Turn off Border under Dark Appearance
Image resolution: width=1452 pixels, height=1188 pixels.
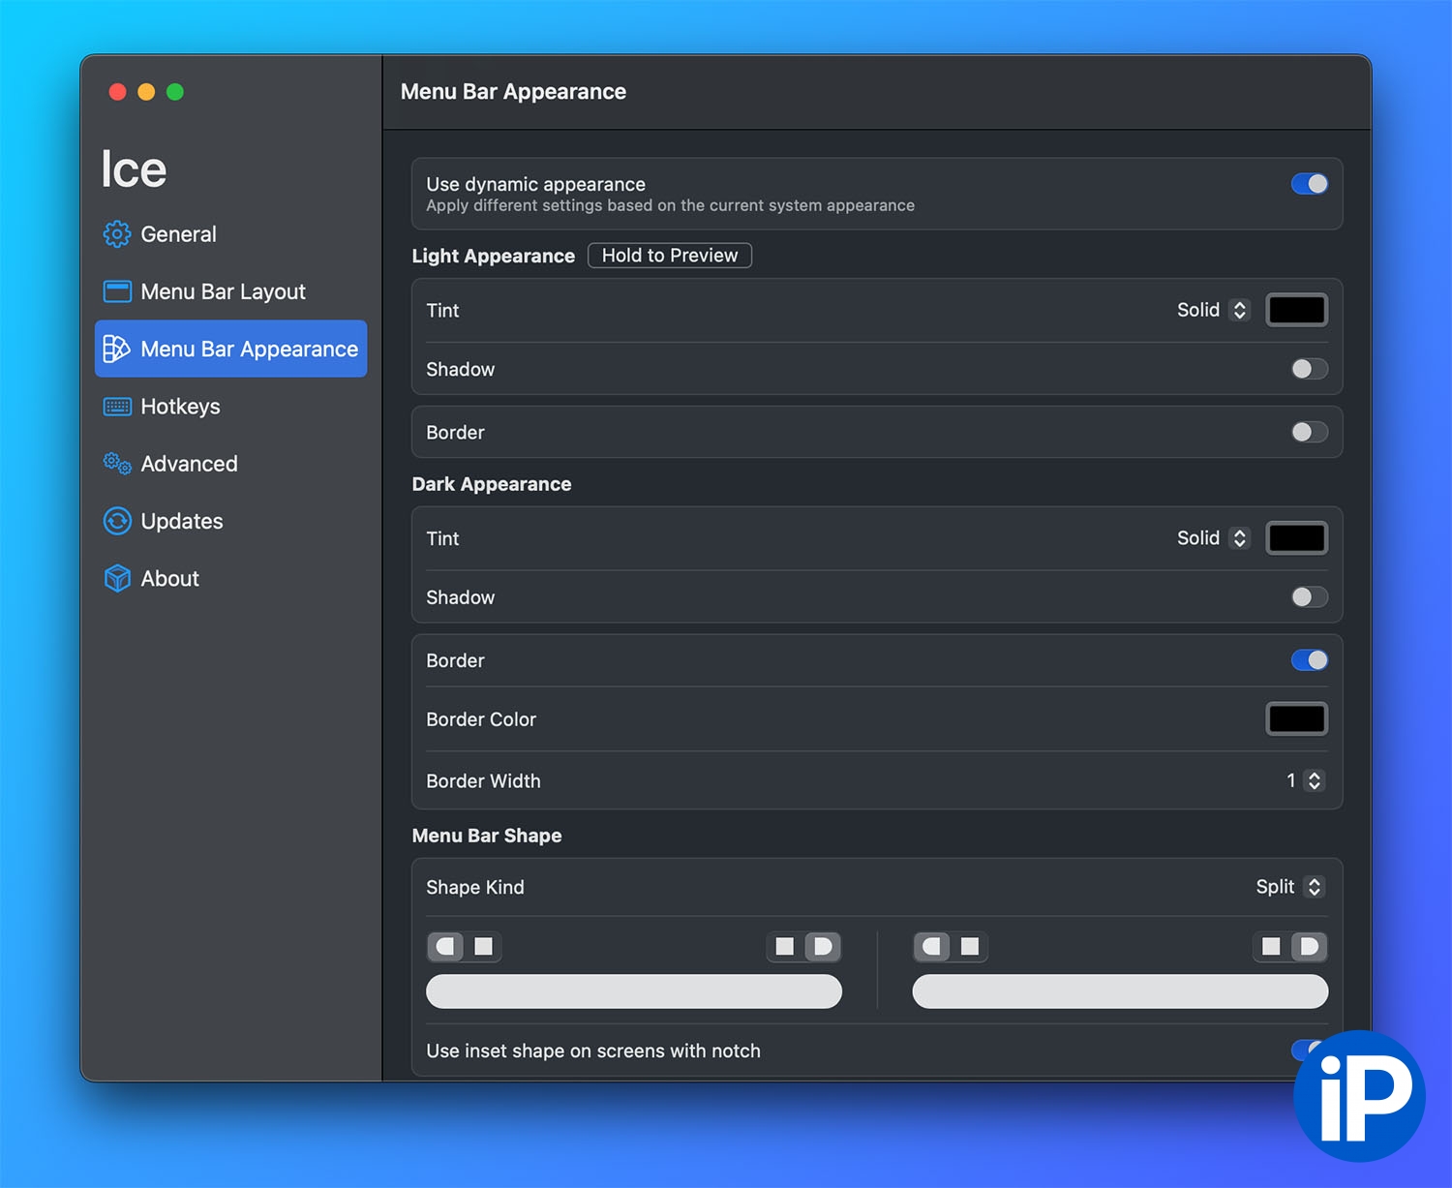point(1309,660)
